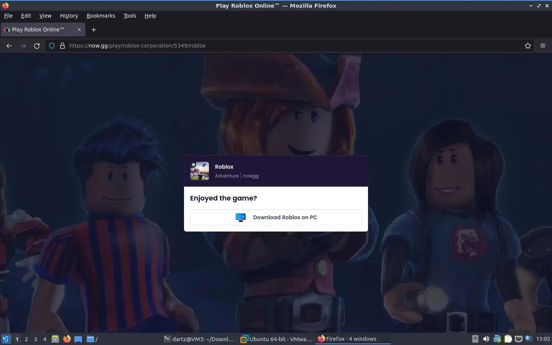Click the nowgg publisher label
This screenshot has width=552, height=345.
click(251, 176)
